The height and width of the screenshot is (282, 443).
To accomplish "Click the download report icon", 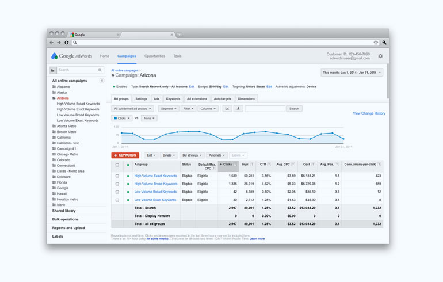I will (238, 108).
